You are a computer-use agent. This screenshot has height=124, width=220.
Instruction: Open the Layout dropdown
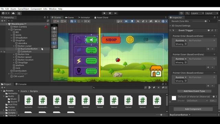[212, 13]
